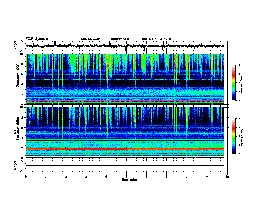
Task: Click time tick label "5" on x-axis
Action: [126, 177]
